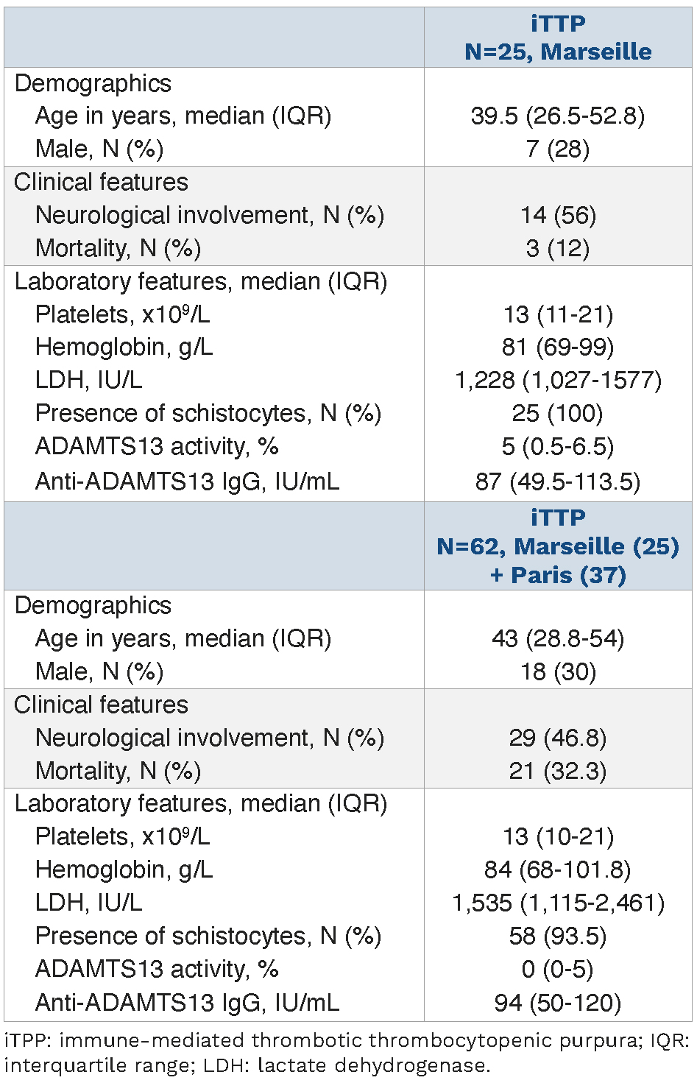Select neurological involvement value 29 (46.8)
The width and height of the screenshot is (697, 1083).
click(558, 738)
